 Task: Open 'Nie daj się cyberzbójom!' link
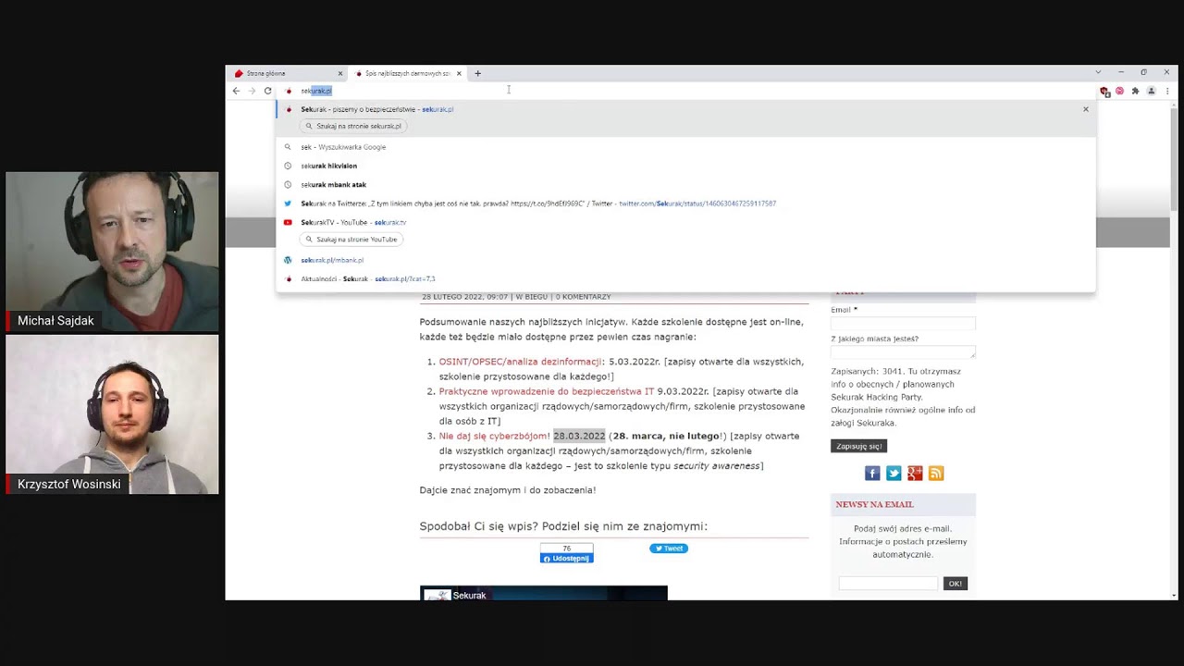494,436
